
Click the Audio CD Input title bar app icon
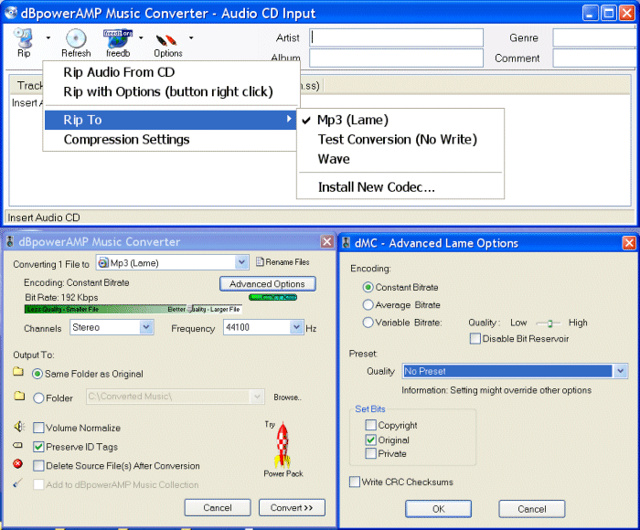10,13
